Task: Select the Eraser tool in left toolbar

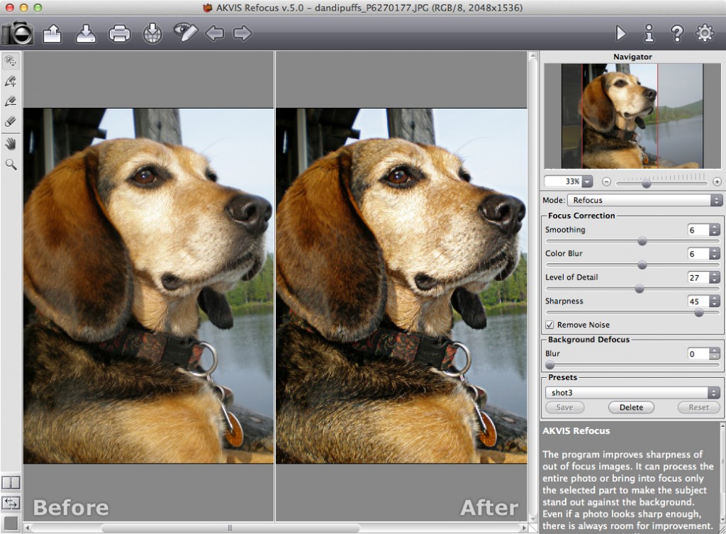Action: tap(11, 121)
